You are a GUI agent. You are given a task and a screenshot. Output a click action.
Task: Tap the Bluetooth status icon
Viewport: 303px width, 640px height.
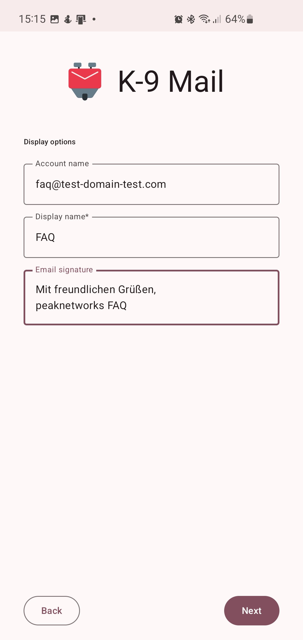(191, 19)
